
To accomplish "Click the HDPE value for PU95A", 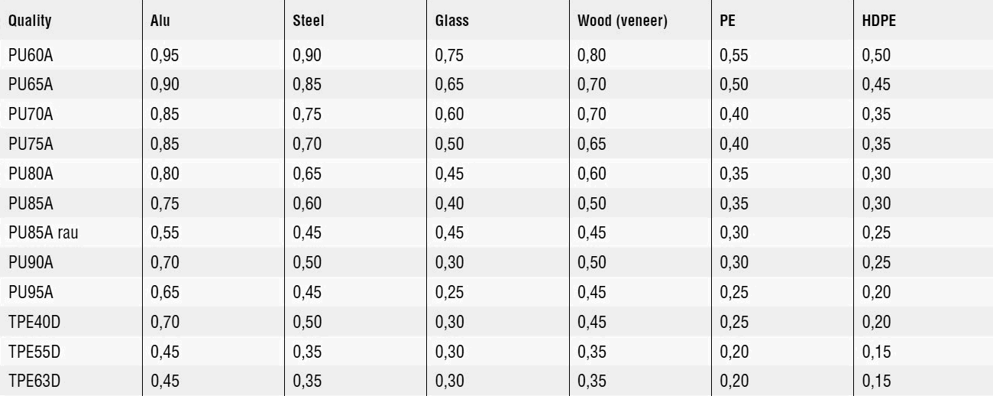I will [875, 288].
